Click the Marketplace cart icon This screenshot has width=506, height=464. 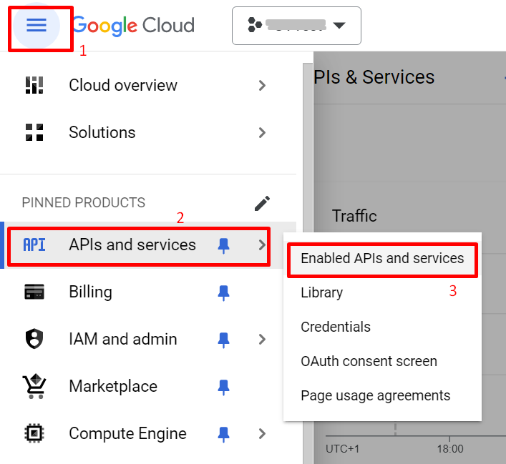click(34, 386)
